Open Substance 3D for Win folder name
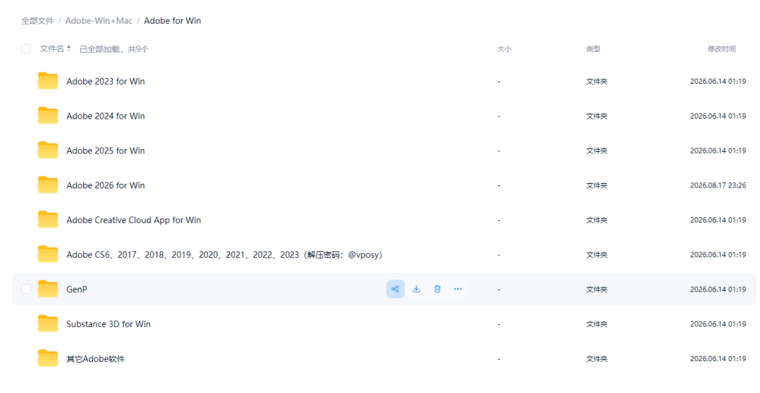Viewport: 760px width, 393px height. (x=108, y=324)
